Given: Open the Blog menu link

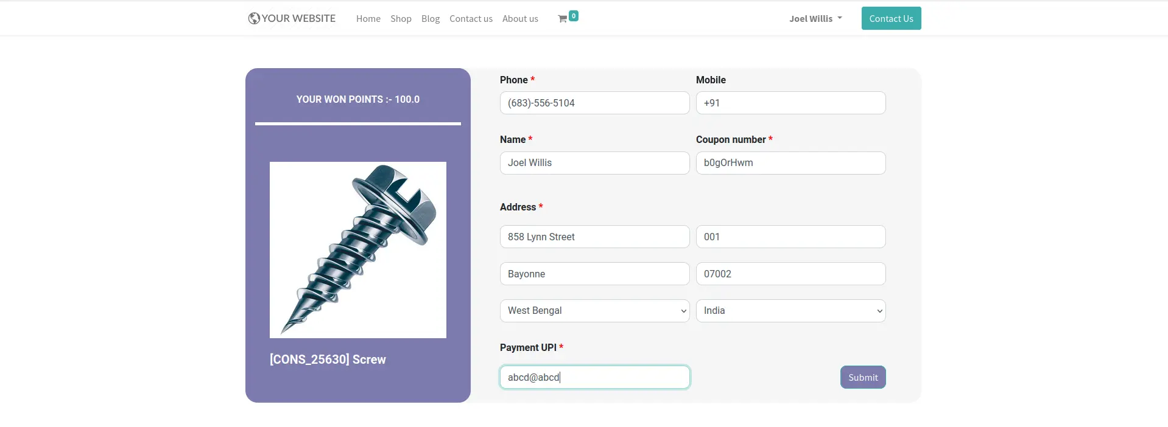Looking at the screenshot, I should [431, 19].
